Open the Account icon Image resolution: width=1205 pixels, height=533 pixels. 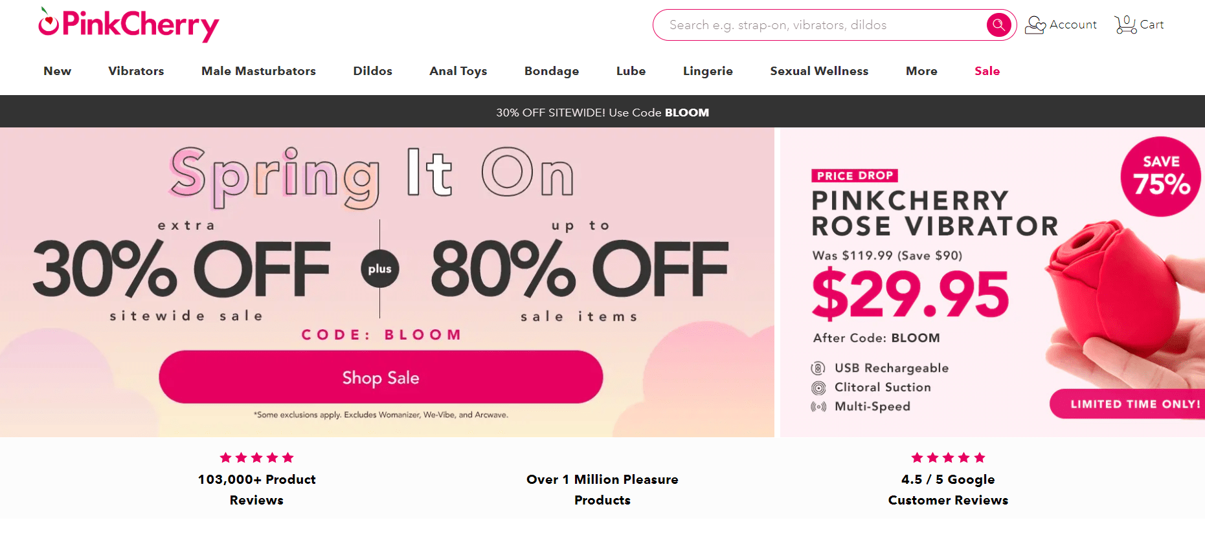tap(1035, 25)
